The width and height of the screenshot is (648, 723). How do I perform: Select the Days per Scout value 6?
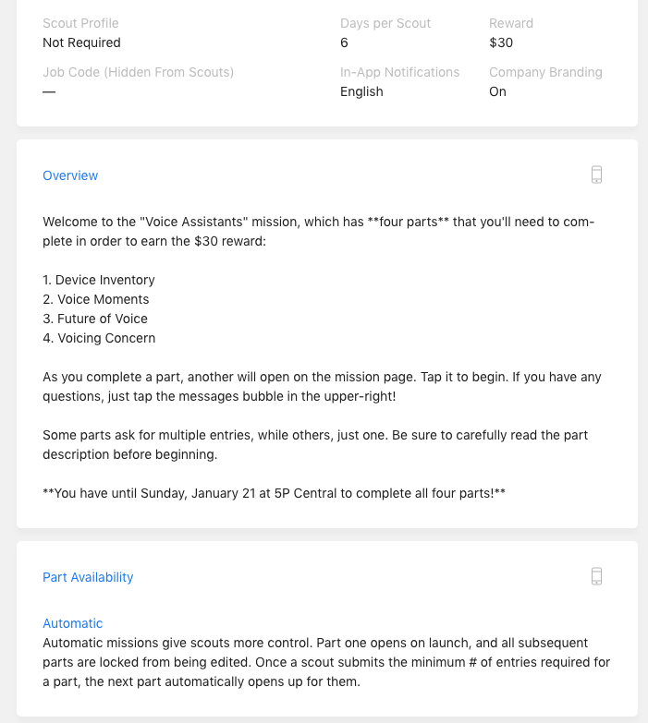click(345, 42)
